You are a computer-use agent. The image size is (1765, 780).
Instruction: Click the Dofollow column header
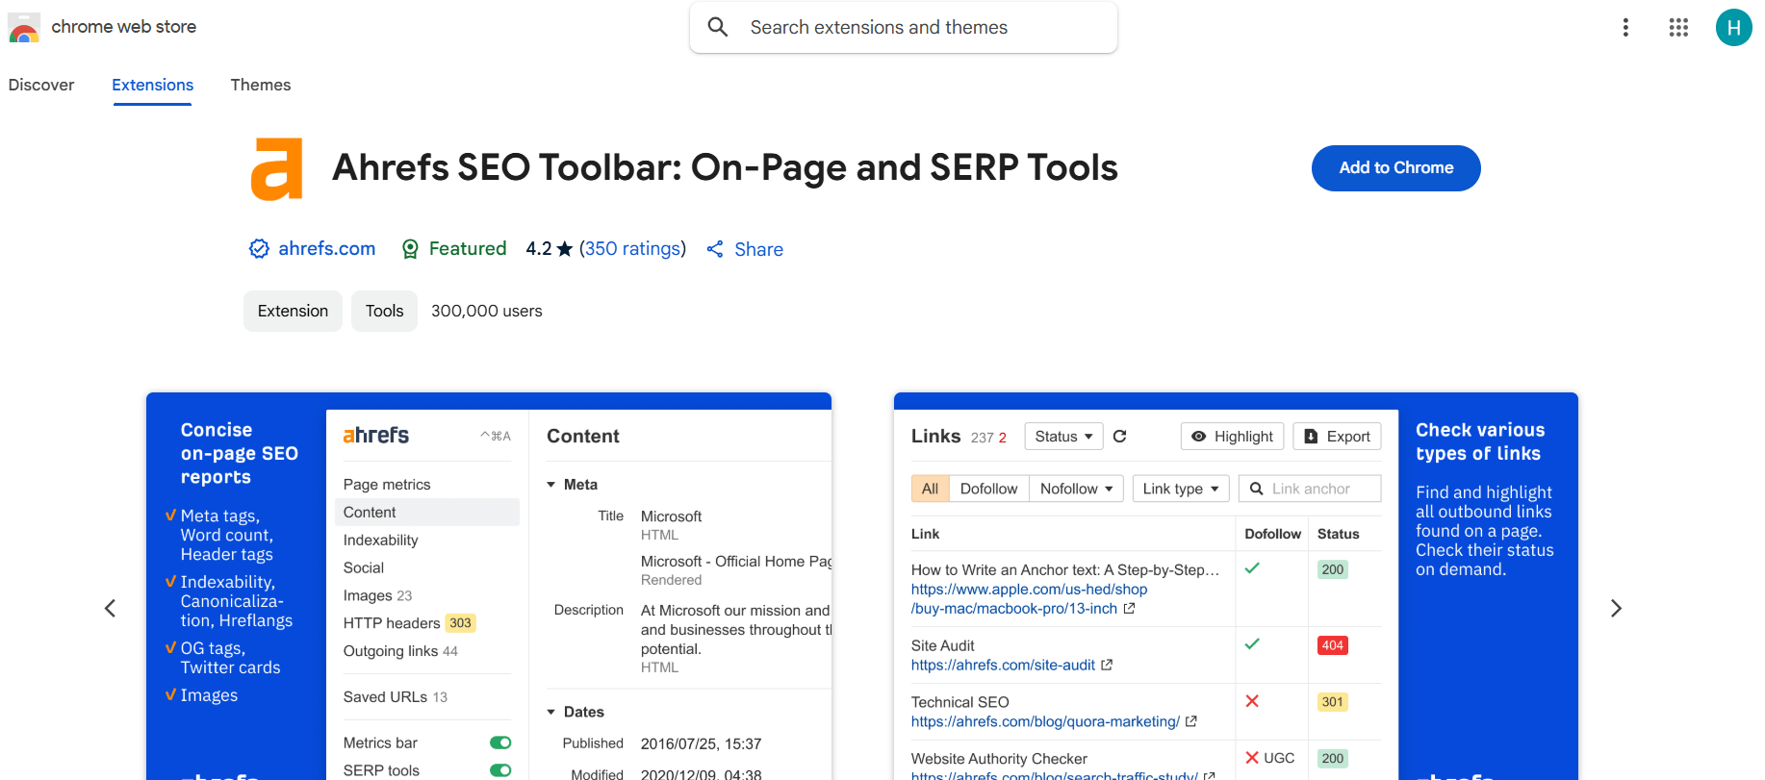tap(1272, 534)
